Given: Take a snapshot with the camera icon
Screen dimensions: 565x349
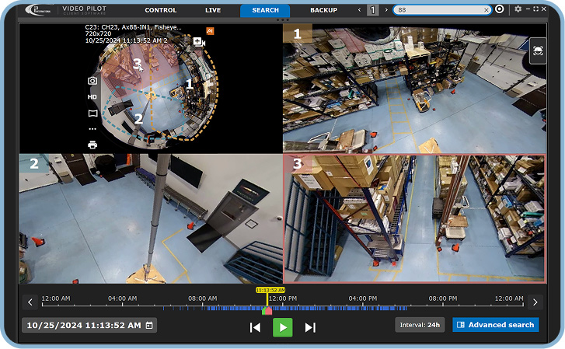Looking at the screenshot, I should 92,81.
